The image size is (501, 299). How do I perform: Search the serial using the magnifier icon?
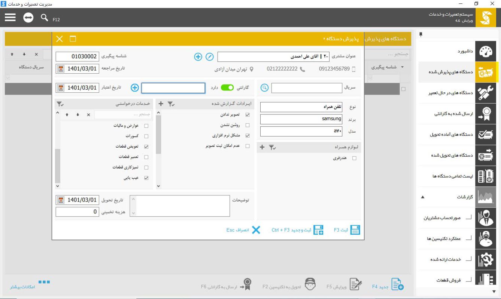coord(264,87)
